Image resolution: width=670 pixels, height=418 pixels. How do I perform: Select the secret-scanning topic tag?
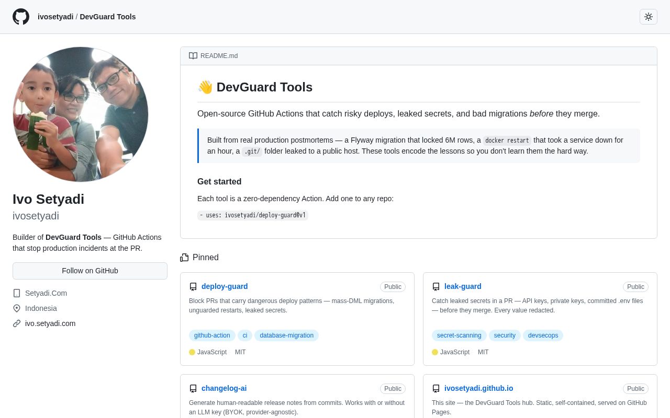459,335
